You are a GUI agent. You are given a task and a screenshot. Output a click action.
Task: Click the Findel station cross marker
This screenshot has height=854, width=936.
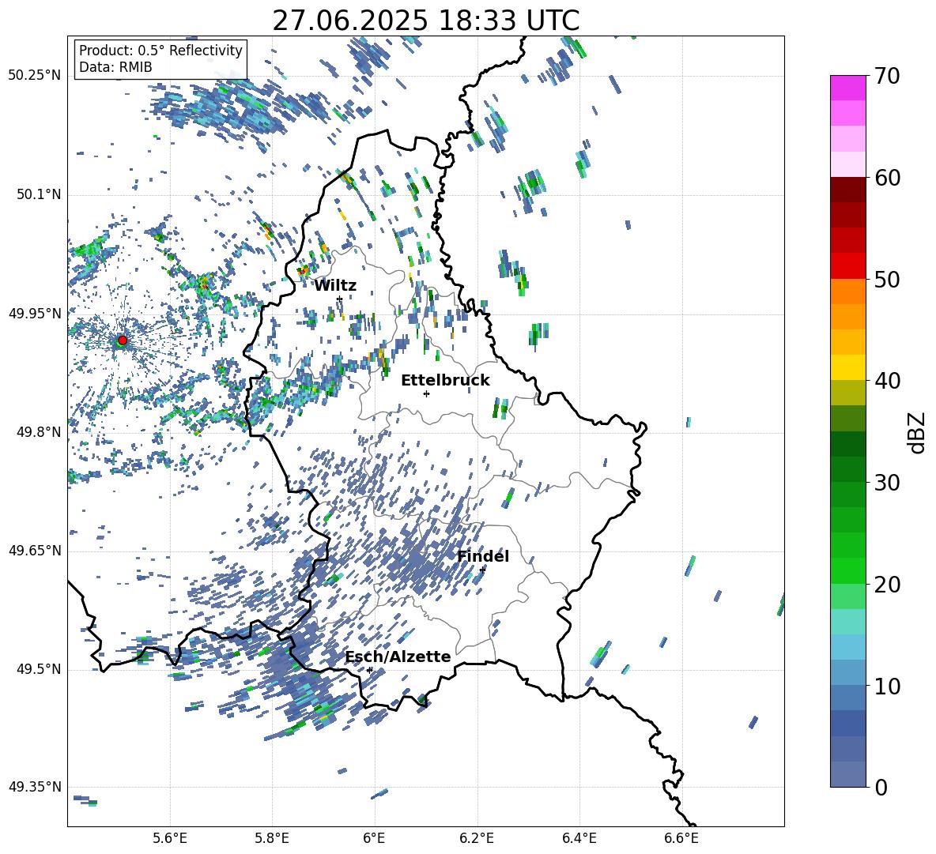tap(482, 570)
